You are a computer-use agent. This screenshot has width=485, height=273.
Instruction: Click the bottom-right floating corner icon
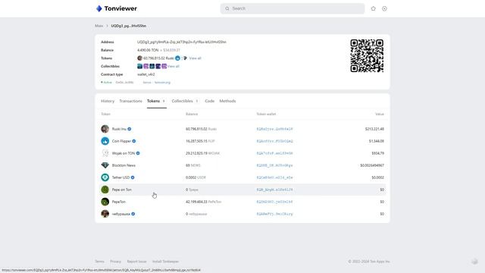click(474, 262)
